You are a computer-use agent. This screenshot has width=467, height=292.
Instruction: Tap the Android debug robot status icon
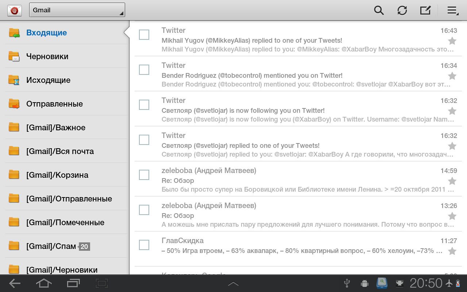[364, 283]
